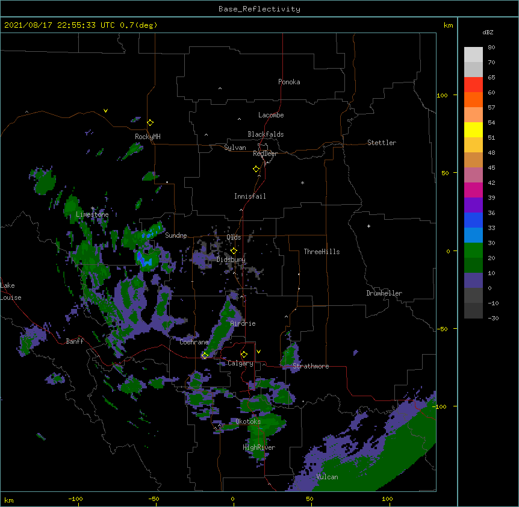
Task: Click the yellow station marker south of RedDeer
Action: click(x=256, y=169)
